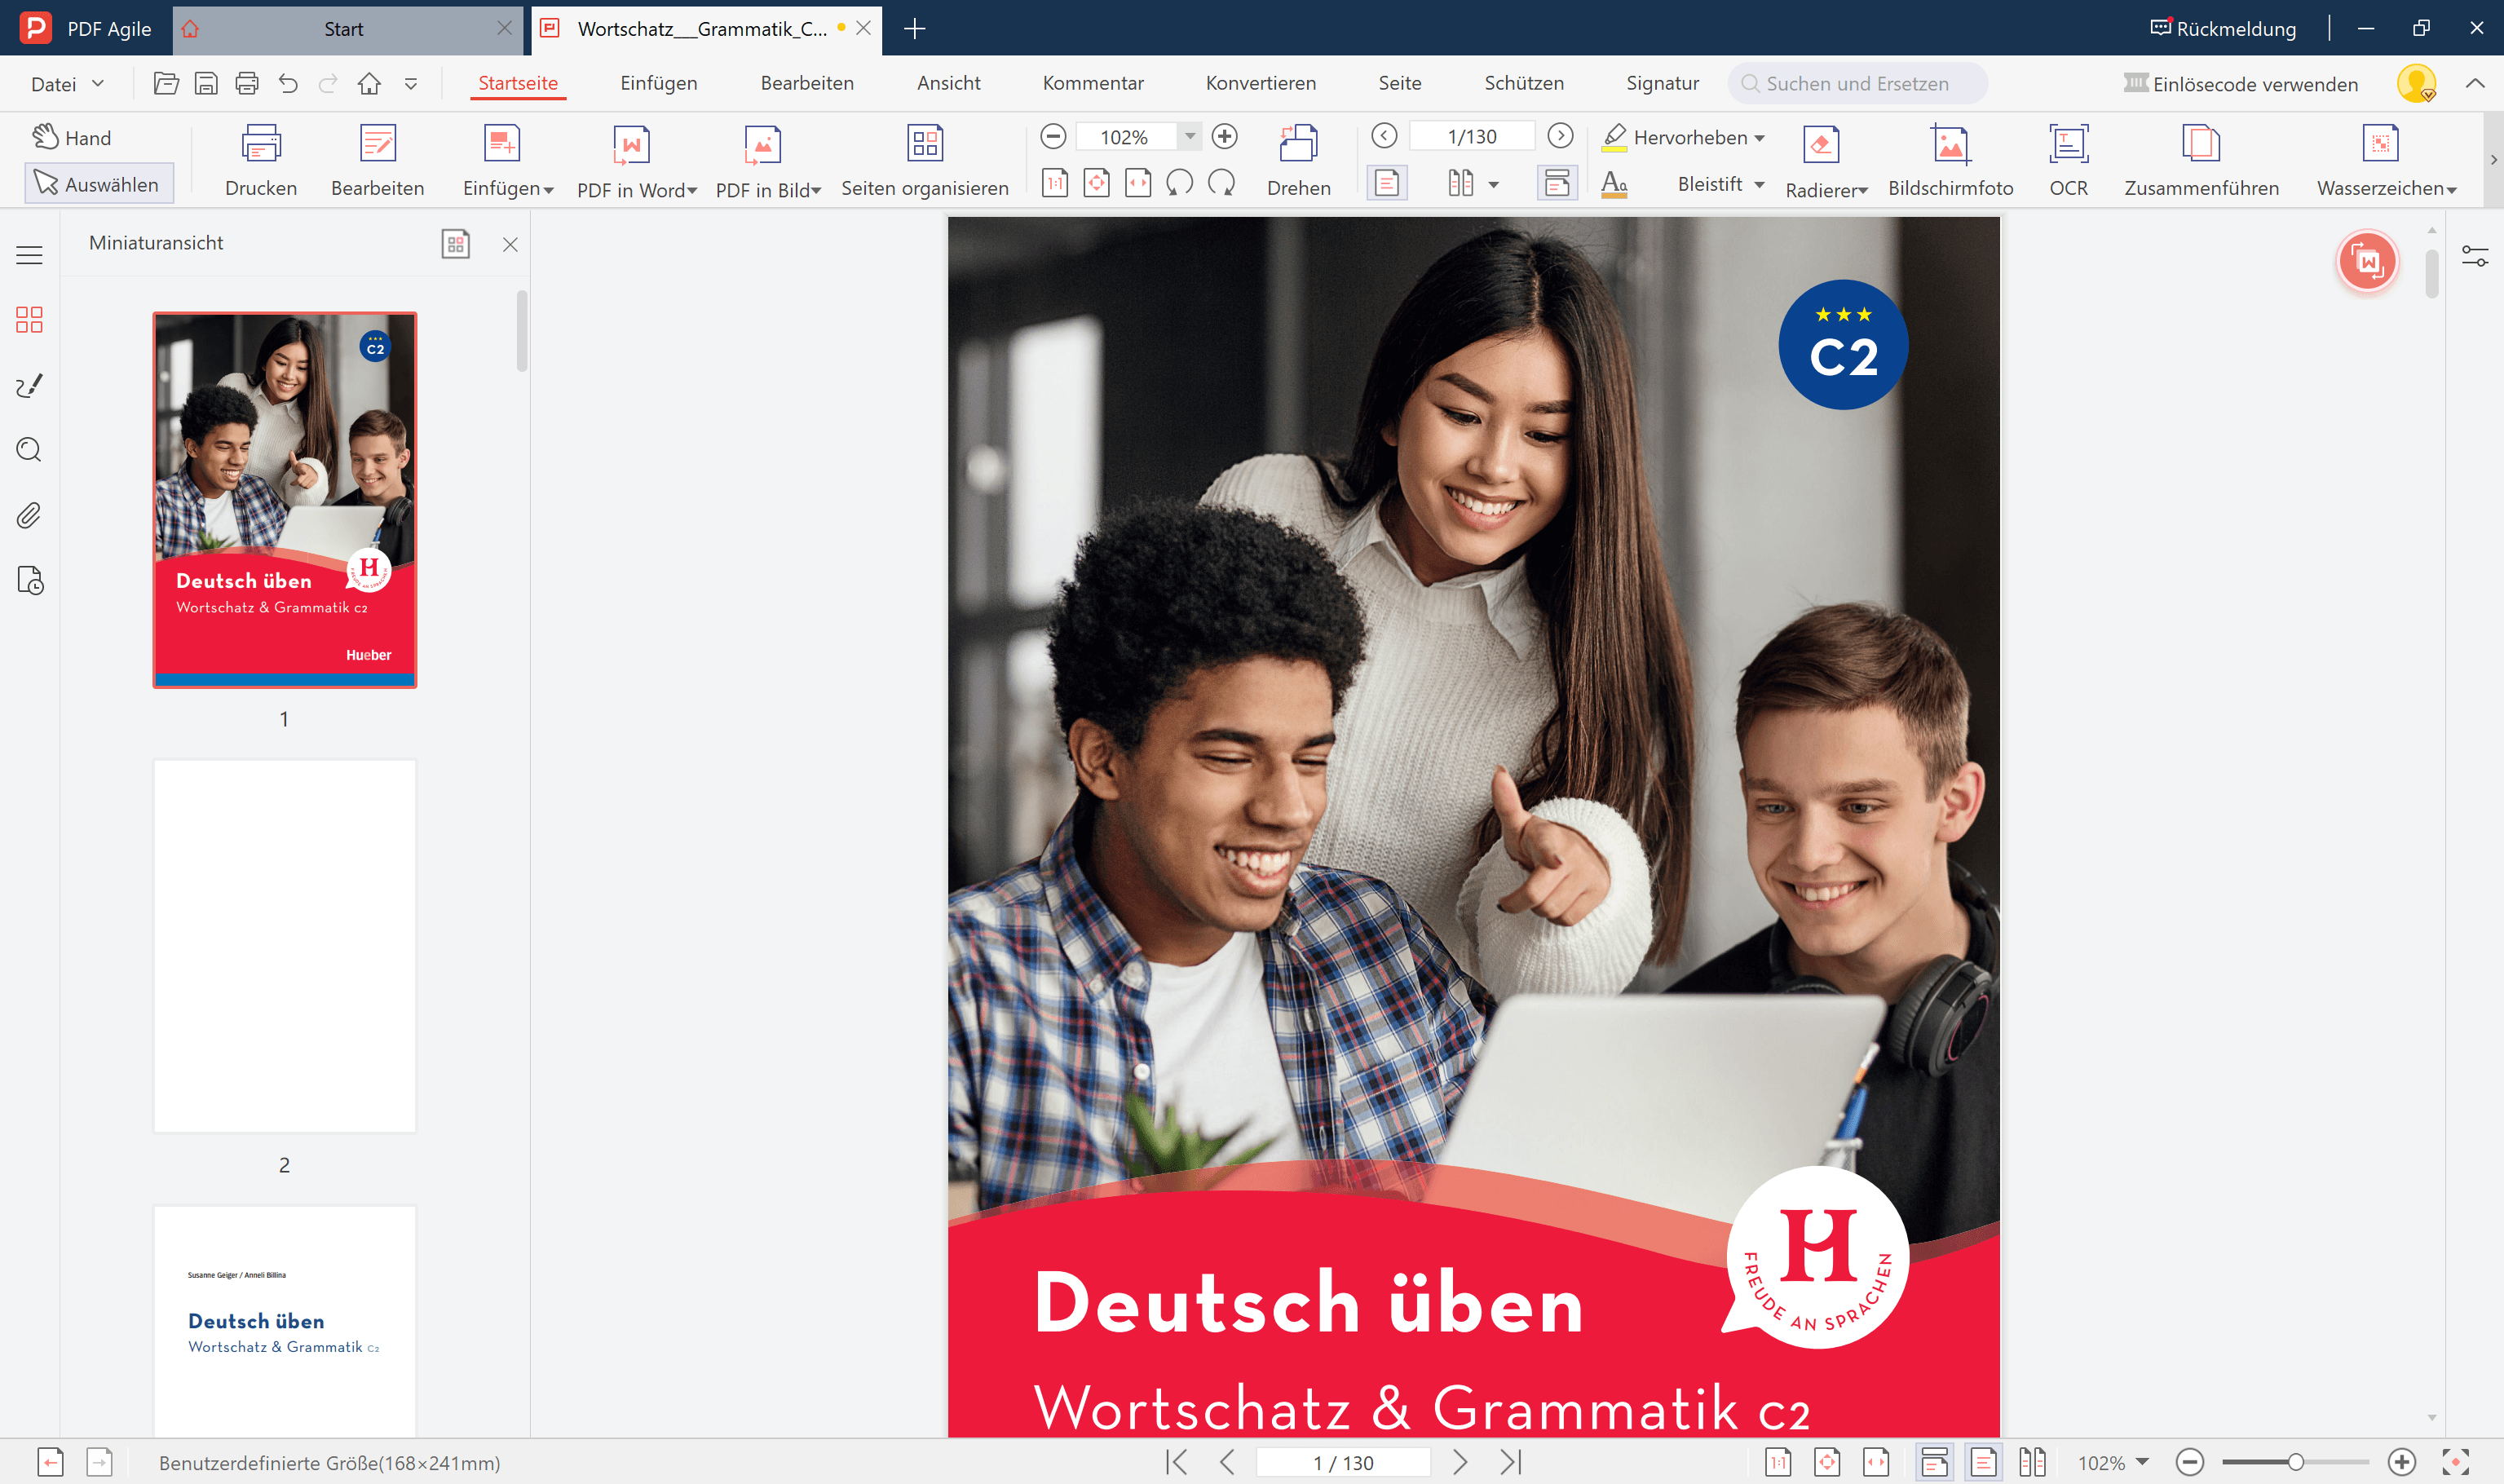This screenshot has height=1484, width=2504.
Task: Open a file with the folder icon
Action: [166, 83]
